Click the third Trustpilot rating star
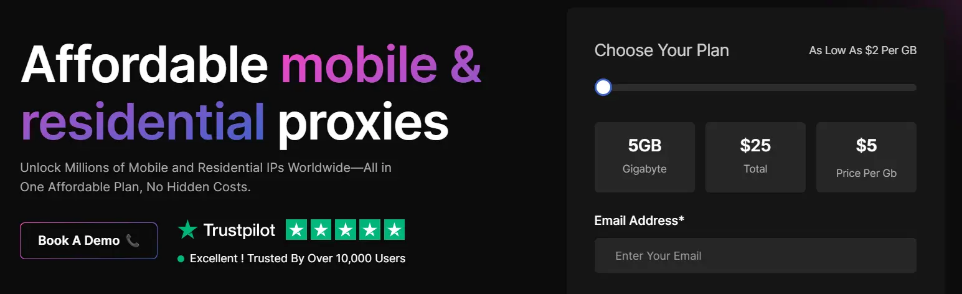This screenshot has width=962, height=294. coord(345,230)
